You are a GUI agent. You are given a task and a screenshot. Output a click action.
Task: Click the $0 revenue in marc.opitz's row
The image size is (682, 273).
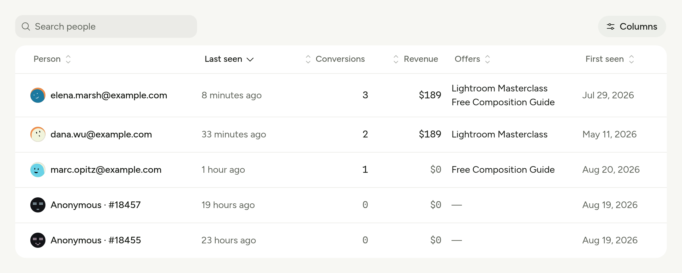coord(436,170)
